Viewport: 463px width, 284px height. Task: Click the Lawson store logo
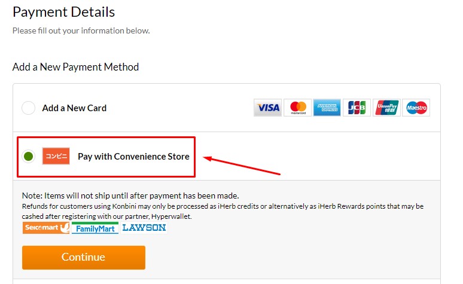[x=144, y=228]
